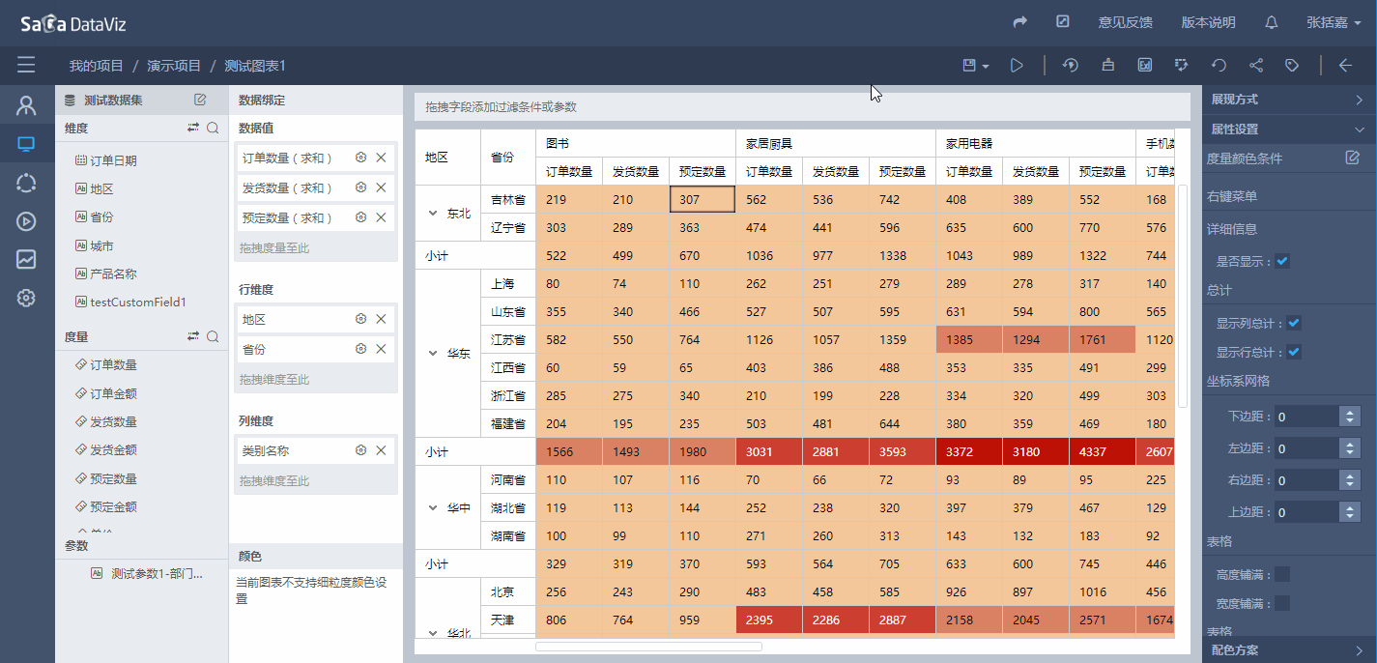Click the swap rows and columns icon
This screenshot has width=1377, height=663.
pyautogui.click(x=1181, y=65)
